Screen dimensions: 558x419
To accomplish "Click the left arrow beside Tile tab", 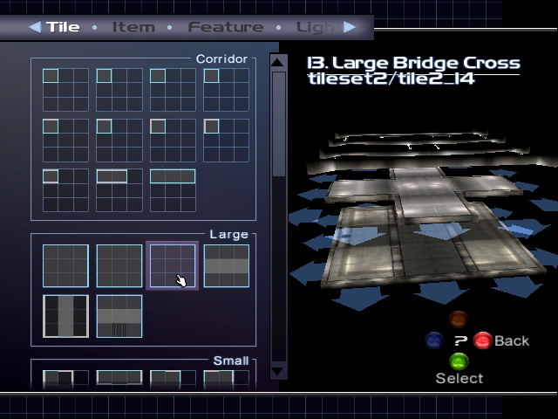I will point(35,27).
